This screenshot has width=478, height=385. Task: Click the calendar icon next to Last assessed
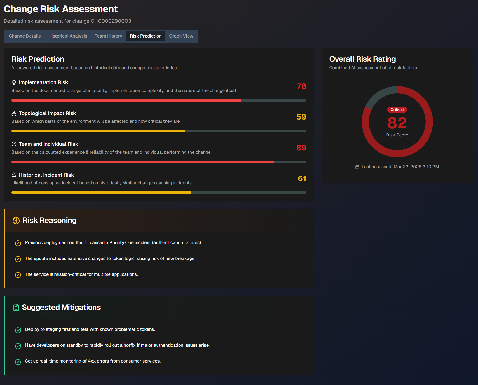357,167
